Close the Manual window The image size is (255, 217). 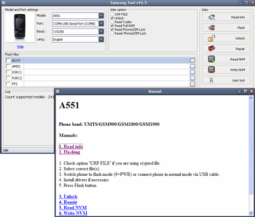(251, 91)
